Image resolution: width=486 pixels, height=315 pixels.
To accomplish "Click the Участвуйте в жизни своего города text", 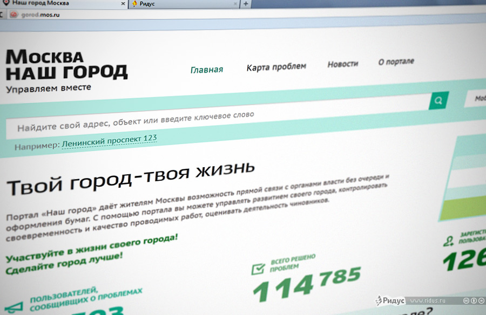I will 92,248.
